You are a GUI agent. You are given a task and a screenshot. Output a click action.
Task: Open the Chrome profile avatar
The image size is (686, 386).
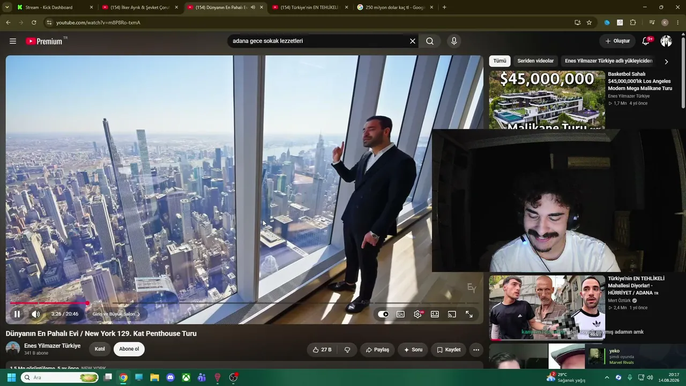pyautogui.click(x=665, y=23)
